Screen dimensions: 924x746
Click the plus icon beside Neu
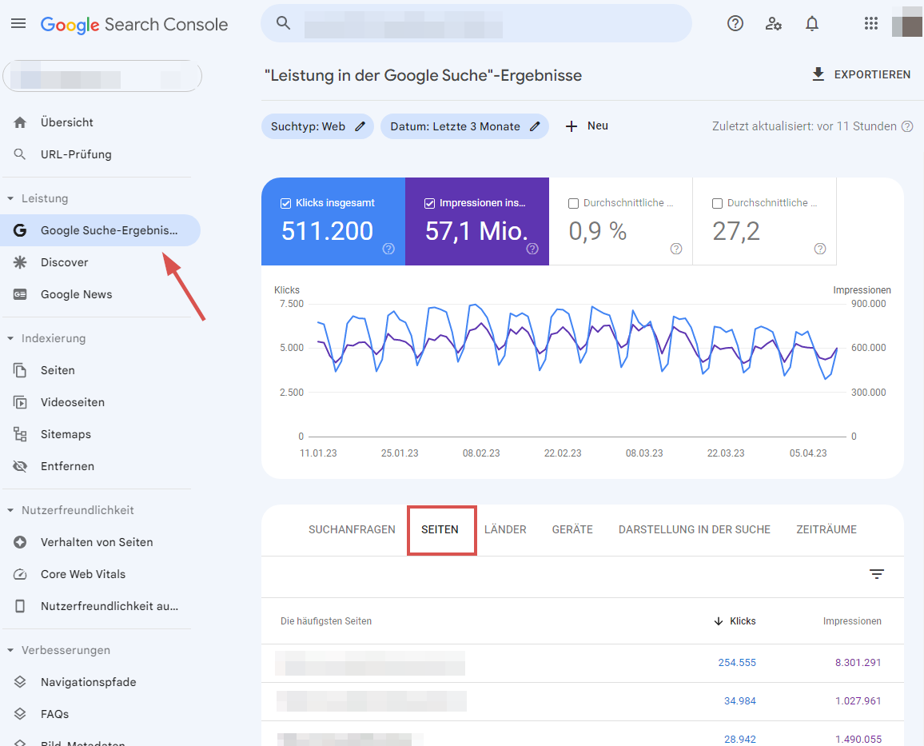point(571,126)
